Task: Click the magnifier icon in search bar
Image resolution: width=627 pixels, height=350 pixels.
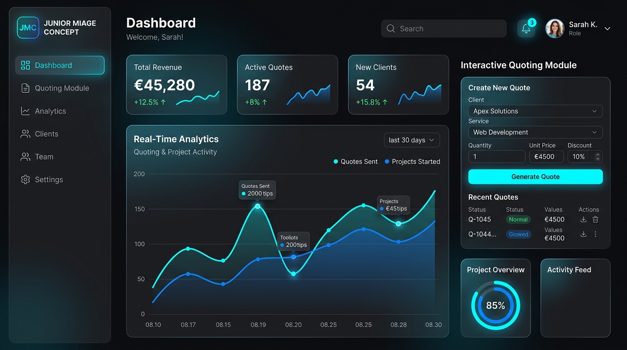Action: [391, 29]
